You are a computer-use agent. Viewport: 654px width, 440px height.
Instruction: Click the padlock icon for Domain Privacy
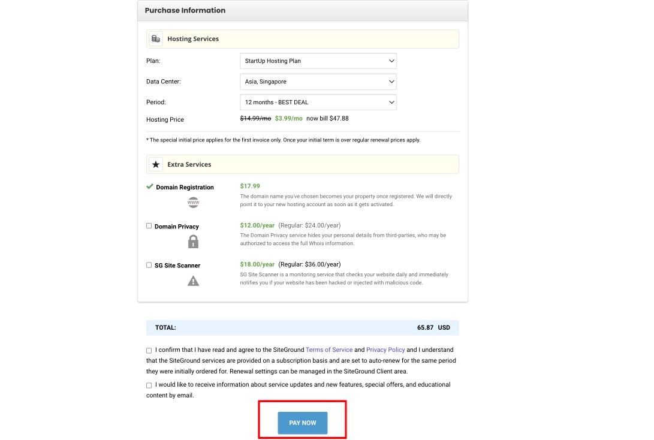pos(193,241)
